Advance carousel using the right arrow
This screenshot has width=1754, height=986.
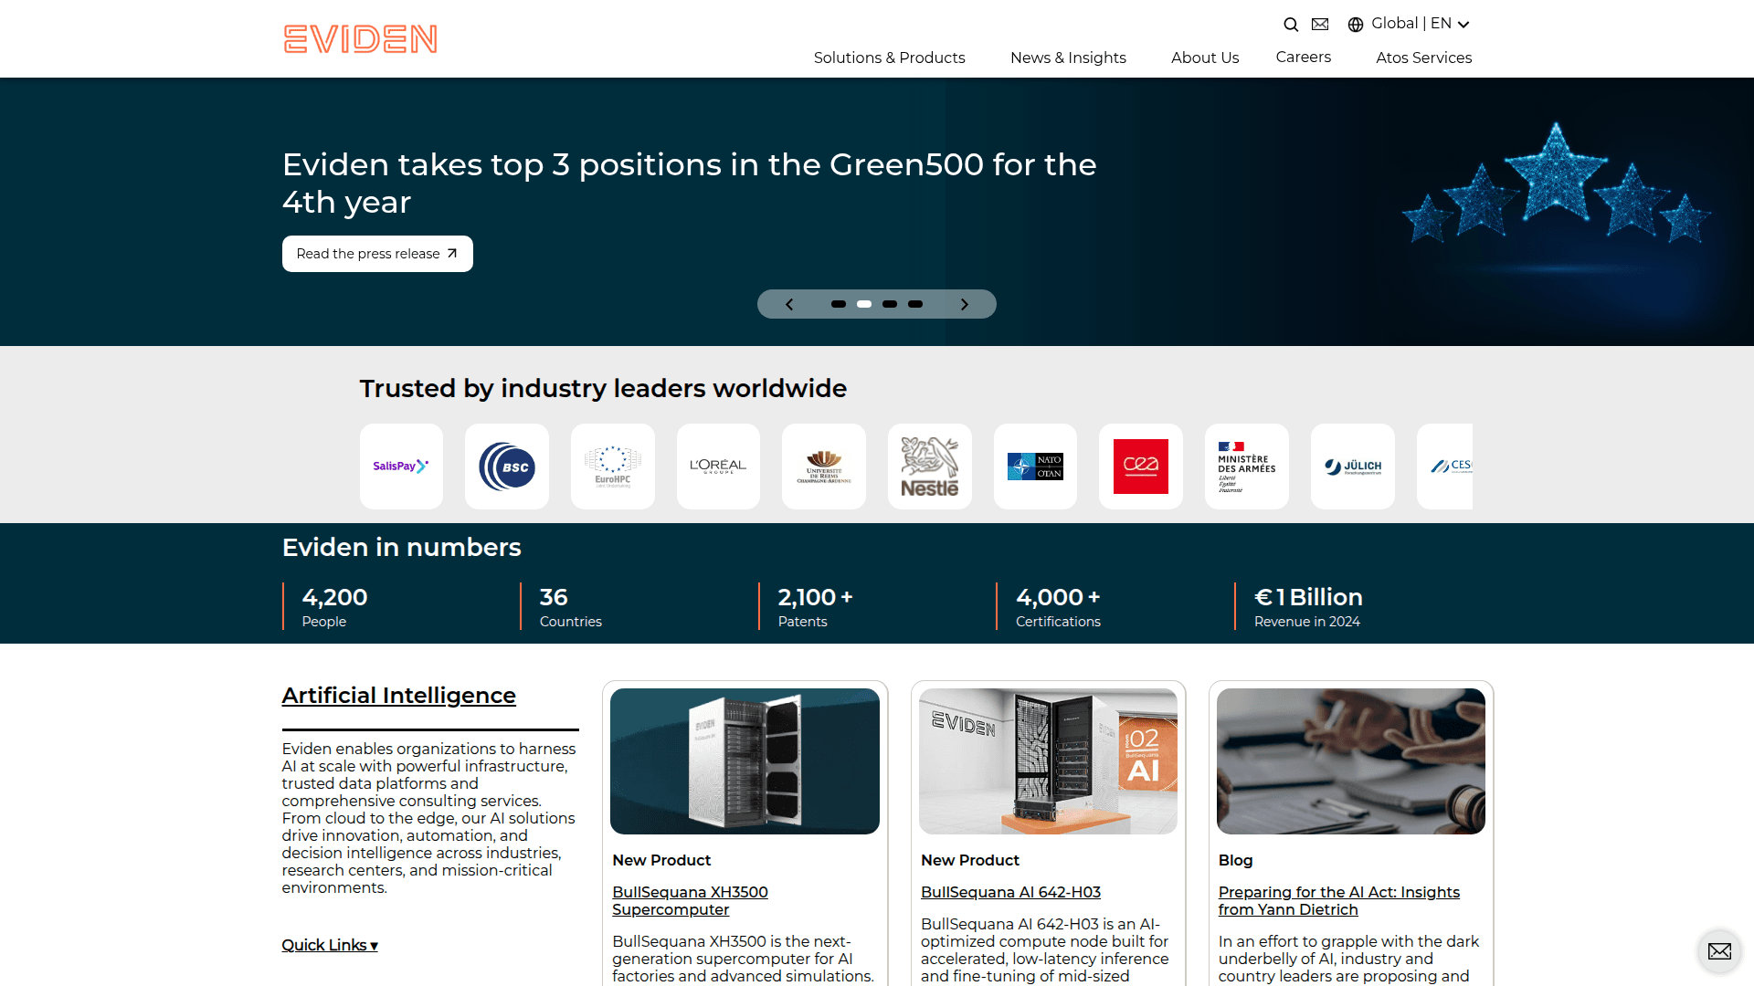pos(965,303)
